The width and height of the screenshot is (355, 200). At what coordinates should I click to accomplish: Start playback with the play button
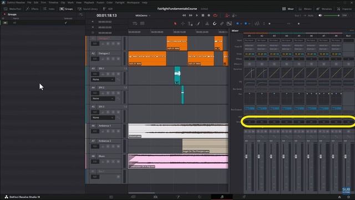[x=197, y=16]
